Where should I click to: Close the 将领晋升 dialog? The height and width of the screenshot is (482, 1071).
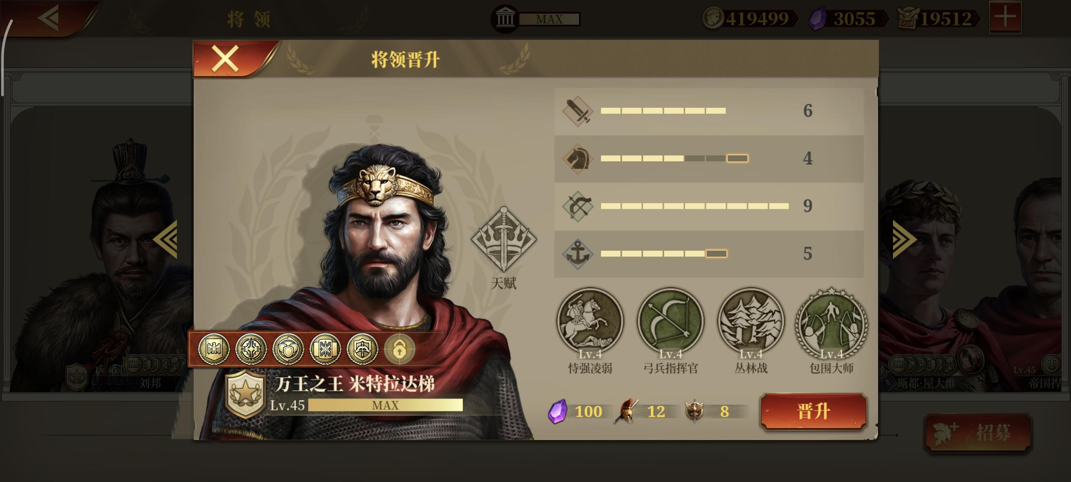coord(225,59)
